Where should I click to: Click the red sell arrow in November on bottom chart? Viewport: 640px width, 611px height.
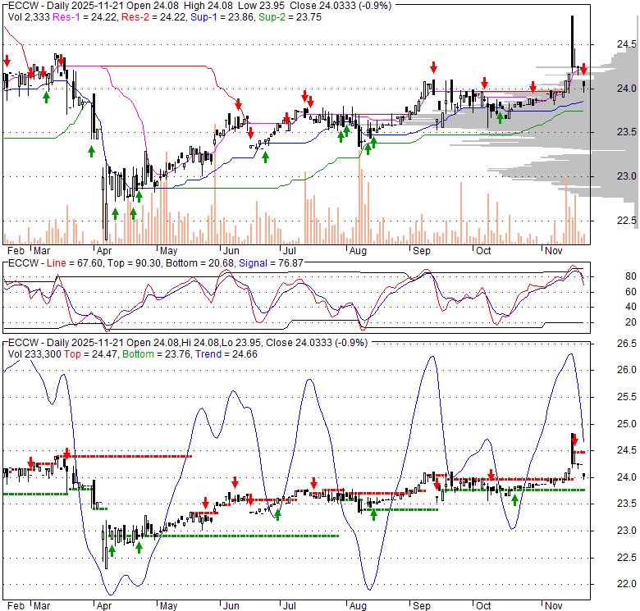pos(574,440)
